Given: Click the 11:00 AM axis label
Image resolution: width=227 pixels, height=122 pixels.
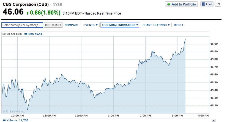Looking at the screenshot, I should coord(49,116).
